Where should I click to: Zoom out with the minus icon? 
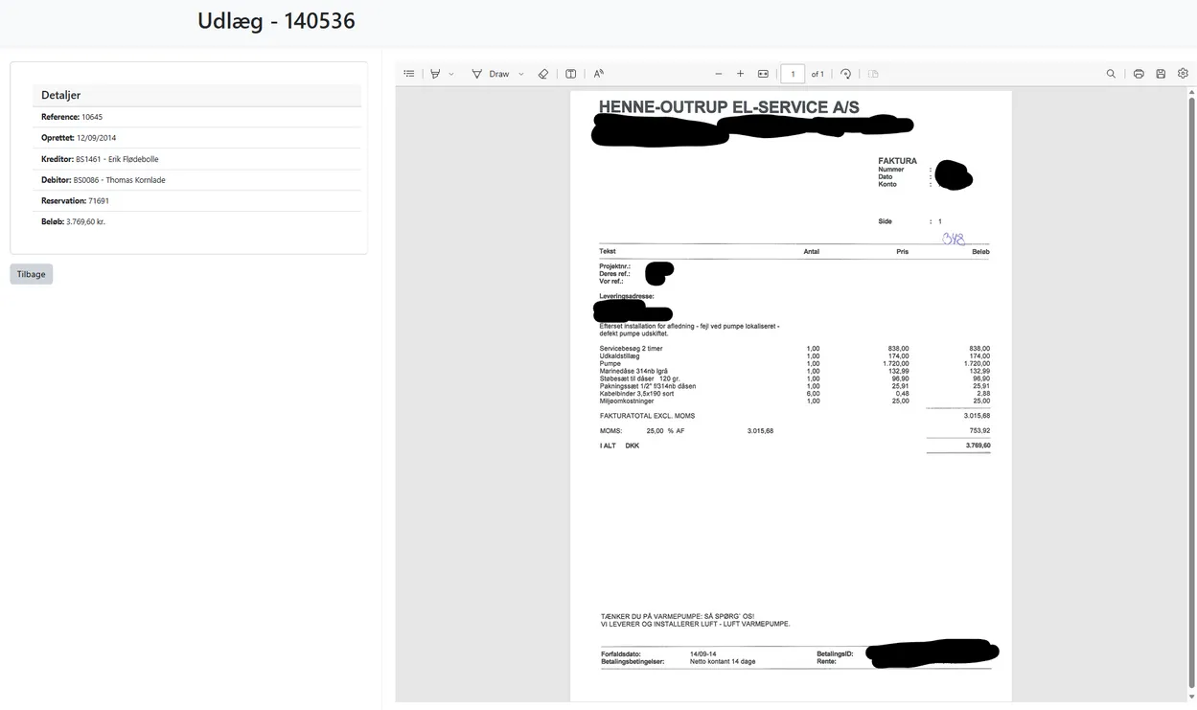719,74
